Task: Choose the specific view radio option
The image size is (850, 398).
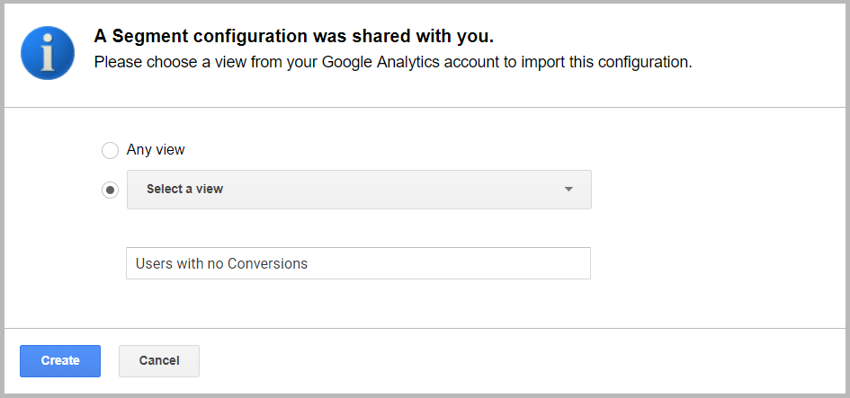Action: point(110,190)
